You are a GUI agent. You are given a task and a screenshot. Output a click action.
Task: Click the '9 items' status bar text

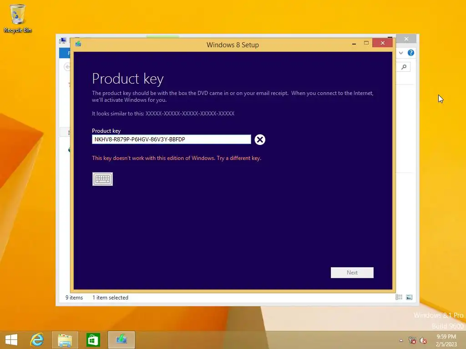click(74, 297)
